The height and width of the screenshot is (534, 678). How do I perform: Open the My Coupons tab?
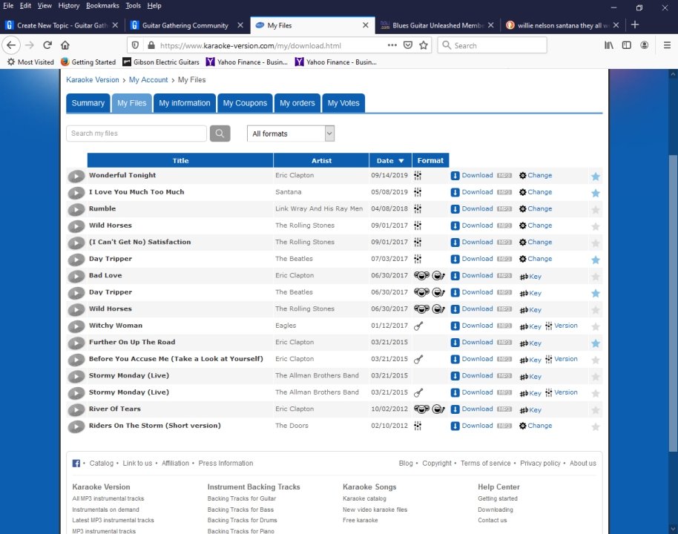pyautogui.click(x=245, y=103)
